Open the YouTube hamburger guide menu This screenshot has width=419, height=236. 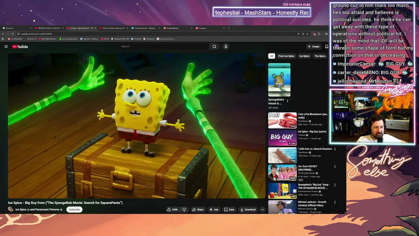point(6,47)
